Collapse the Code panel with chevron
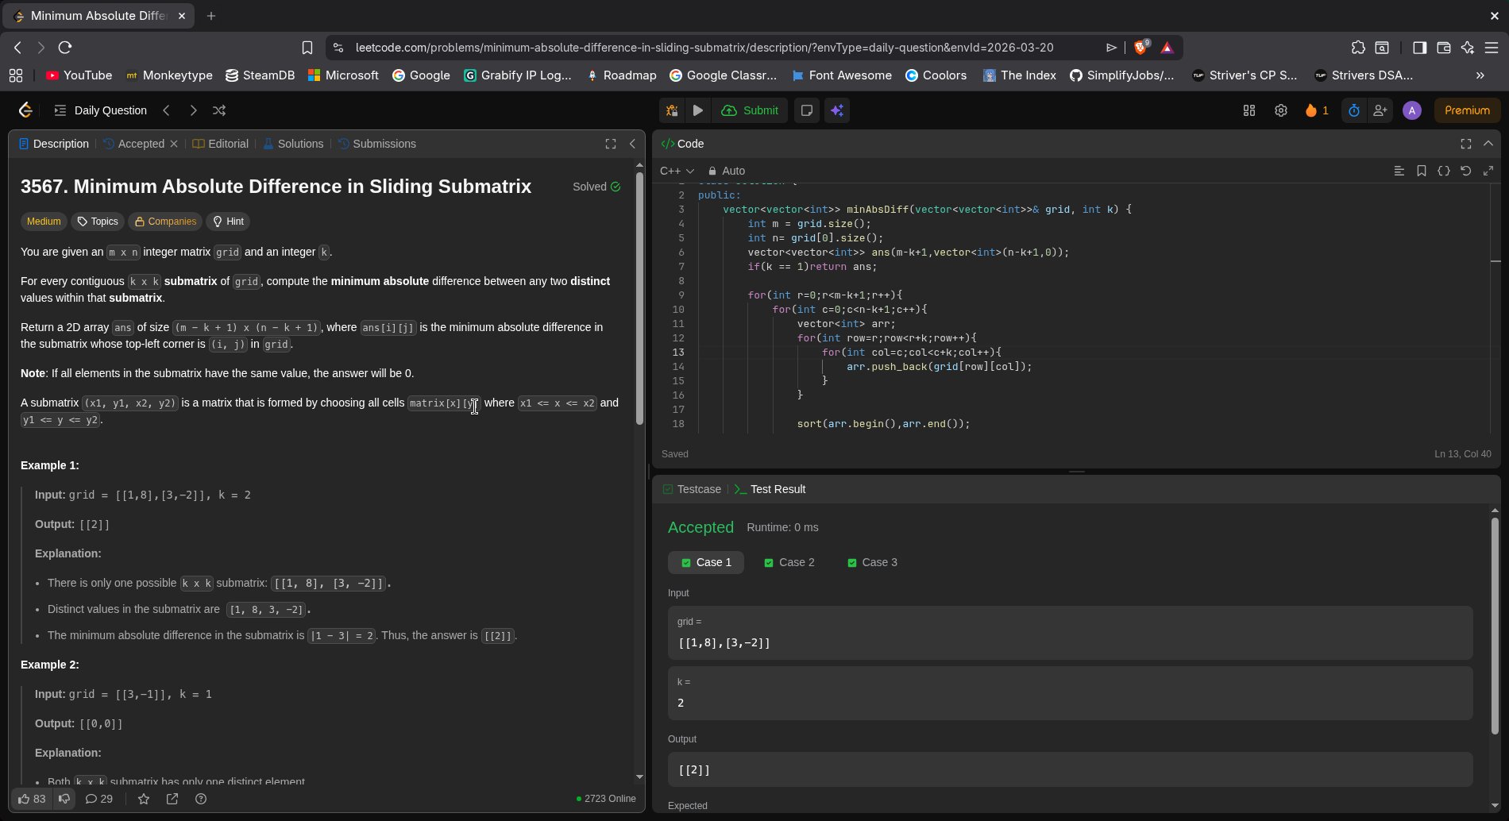The height and width of the screenshot is (821, 1509). (1488, 144)
